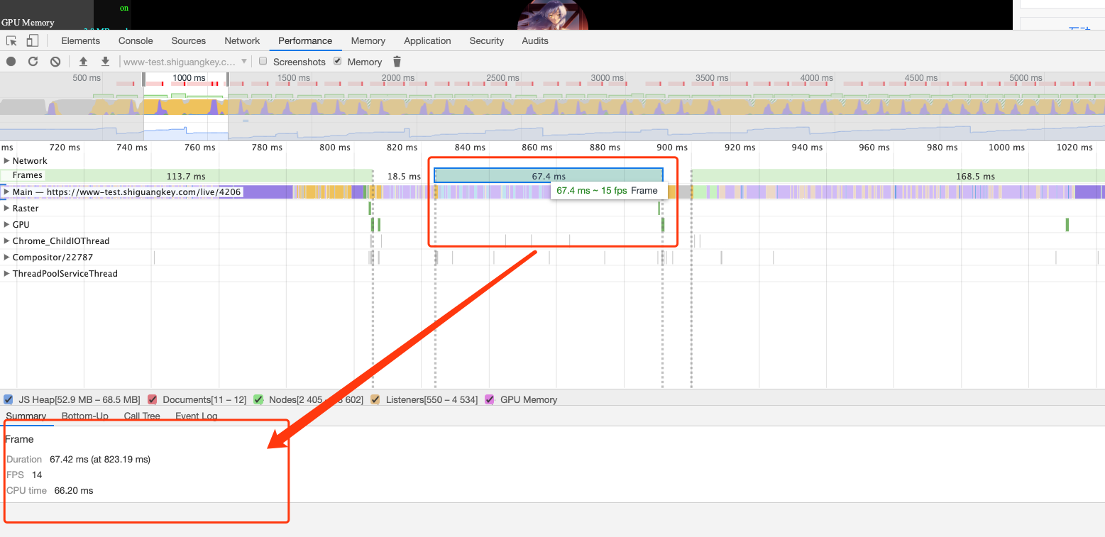The height and width of the screenshot is (537, 1105).
Task: Uncheck the Memory checkbox in toolbar
Action: coord(338,61)
